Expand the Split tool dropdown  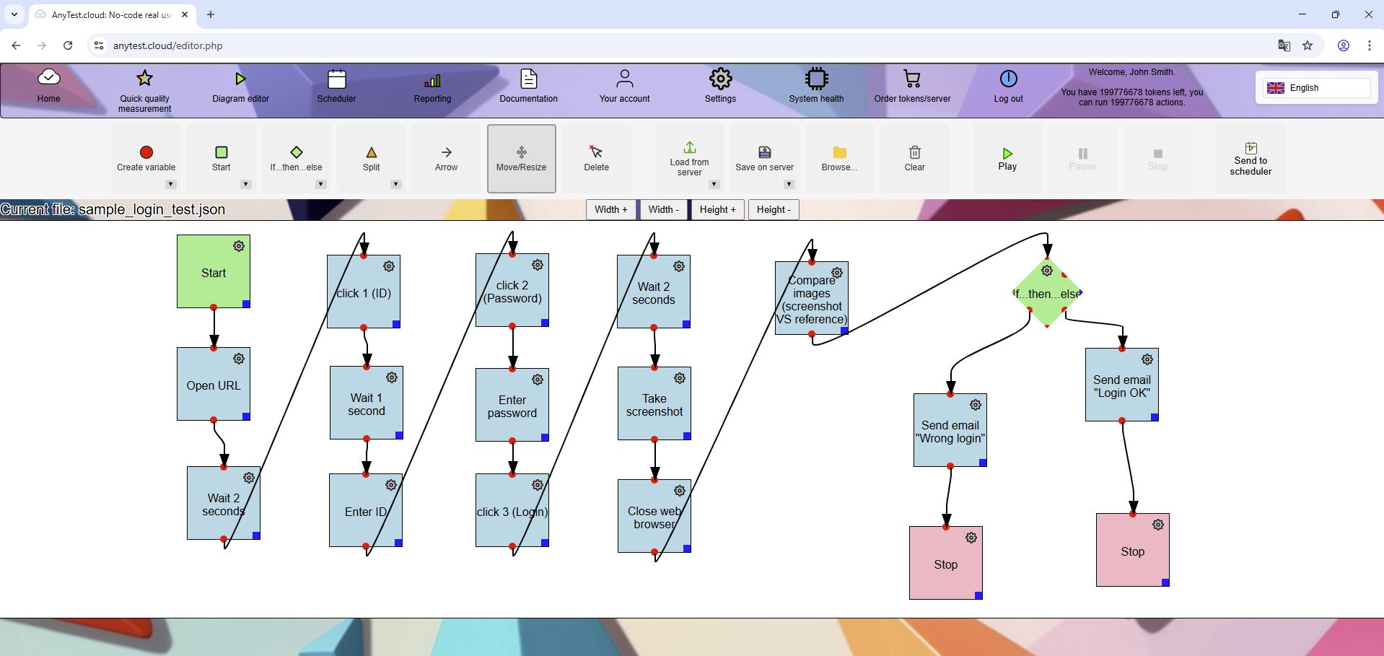pyautogui.click(x=396, y=184)
